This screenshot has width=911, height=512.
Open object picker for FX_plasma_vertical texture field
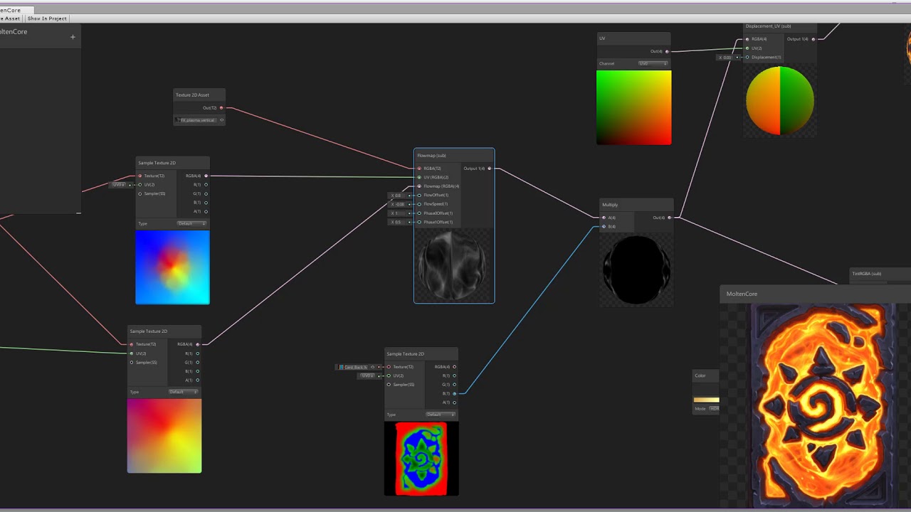[x=221, y=120]
